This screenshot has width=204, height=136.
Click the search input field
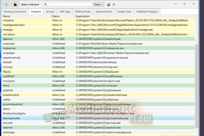[x=67, y=5]
